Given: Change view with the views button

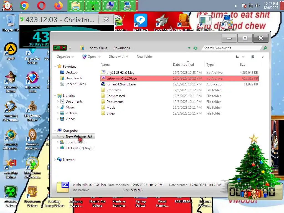Looking at the screenshot, I should point(237,57).
